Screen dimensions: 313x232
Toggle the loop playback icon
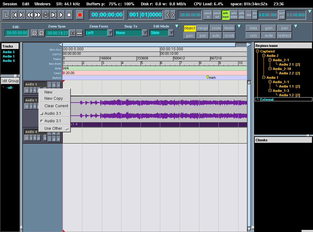click(x=46, y=15)
